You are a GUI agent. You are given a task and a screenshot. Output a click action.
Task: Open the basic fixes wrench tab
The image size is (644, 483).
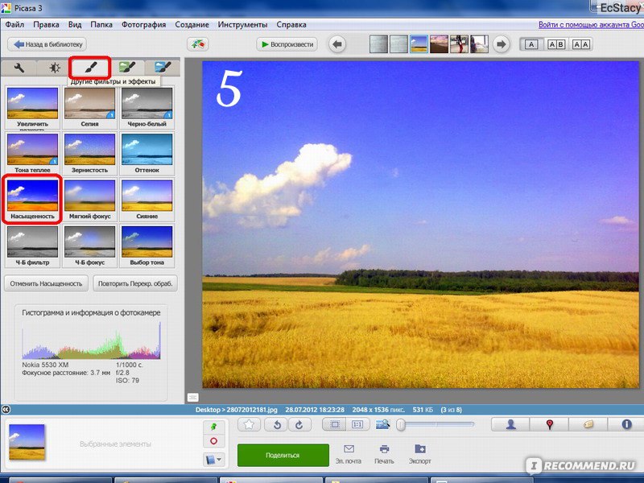tap(19, 68)
